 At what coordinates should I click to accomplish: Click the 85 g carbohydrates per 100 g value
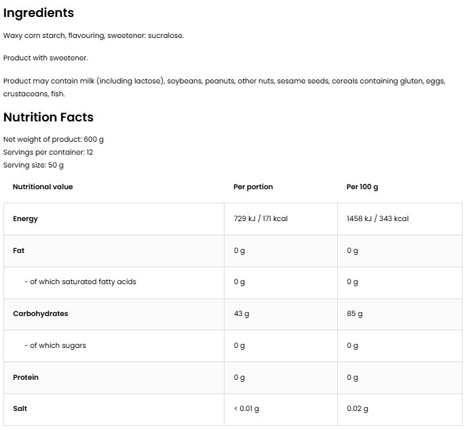pyautogui.click(x=355, y=313)
